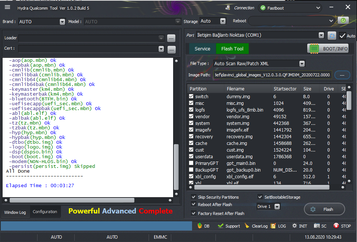Browse for Image Path folder
Screen dimensions: 357x242
342,75
